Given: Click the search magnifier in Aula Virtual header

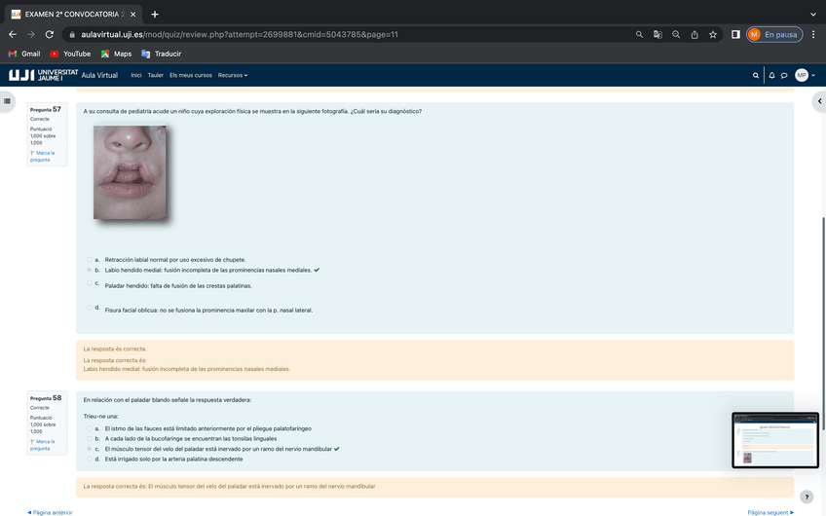Looking at the screenshot, I should [x=756, y=75].
